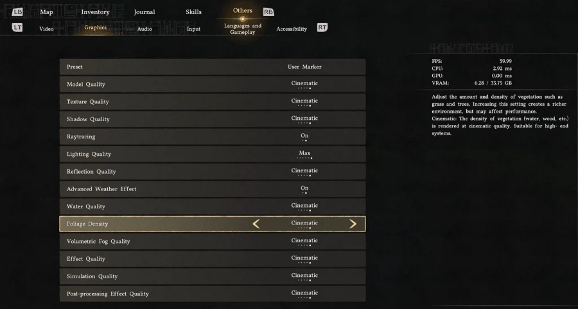578x309 pixels.
Task: Toggle Advanced Weather Effect setting
Action: 304,189
